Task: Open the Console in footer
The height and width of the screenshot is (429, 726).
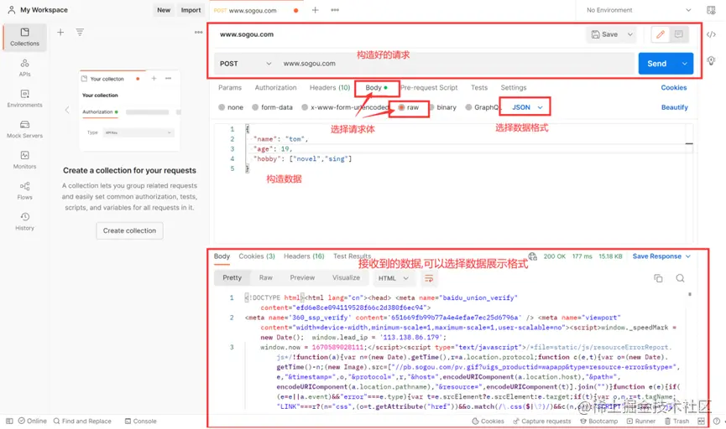Action: coord(140,421)
